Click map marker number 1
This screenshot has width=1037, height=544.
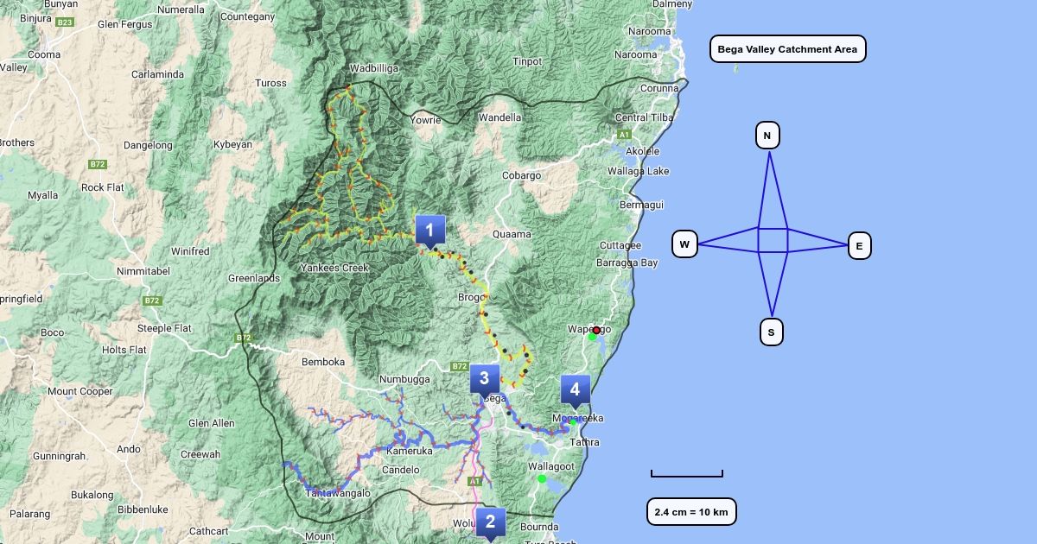coord(429,231)
